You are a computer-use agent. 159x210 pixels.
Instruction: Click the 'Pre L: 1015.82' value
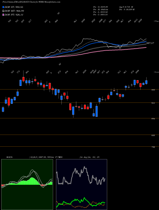point(100,12)
